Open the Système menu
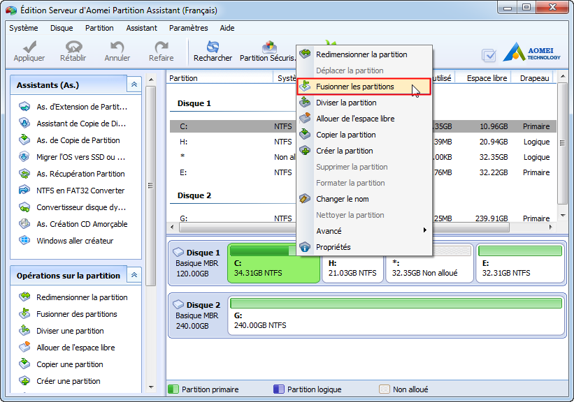574x402 pixels. pyautogui.click(x=24, y=28)
